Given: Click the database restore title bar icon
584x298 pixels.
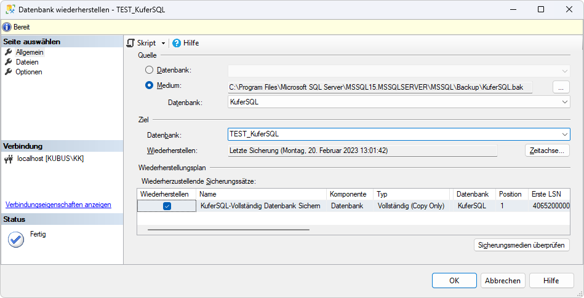Looking at the screenshot, I should [x=10, y=10].
